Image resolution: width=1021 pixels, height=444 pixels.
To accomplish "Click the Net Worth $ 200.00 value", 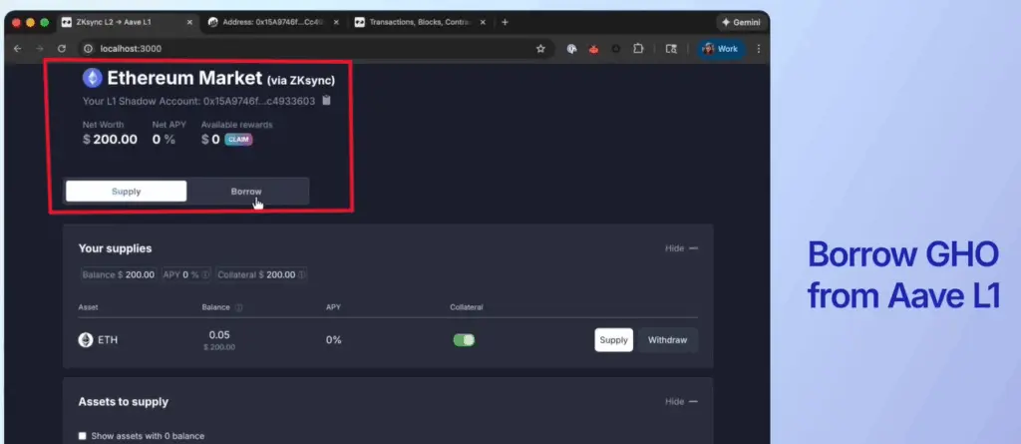I will click(110, 140).
